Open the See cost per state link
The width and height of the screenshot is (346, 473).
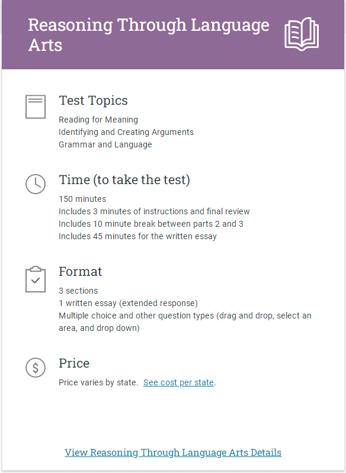click(x=178, y=382)
